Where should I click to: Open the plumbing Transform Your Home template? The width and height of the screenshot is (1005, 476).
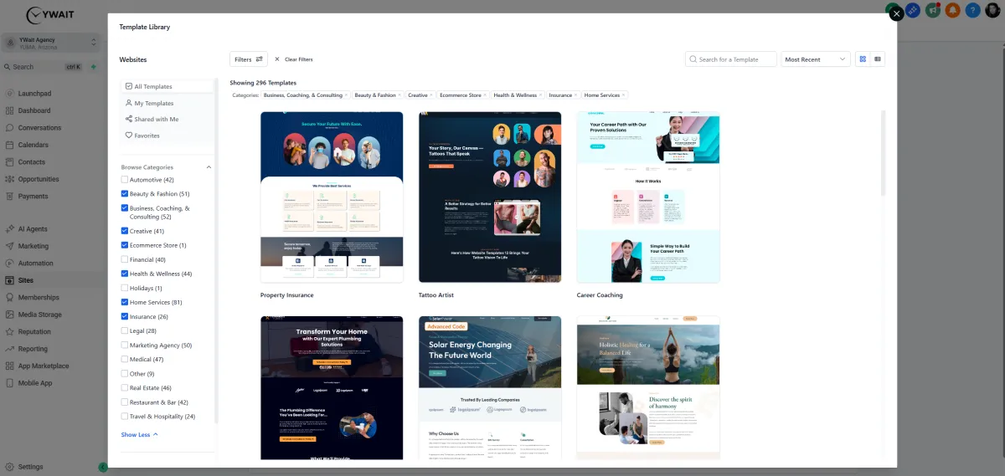click(x=332, y=387)
